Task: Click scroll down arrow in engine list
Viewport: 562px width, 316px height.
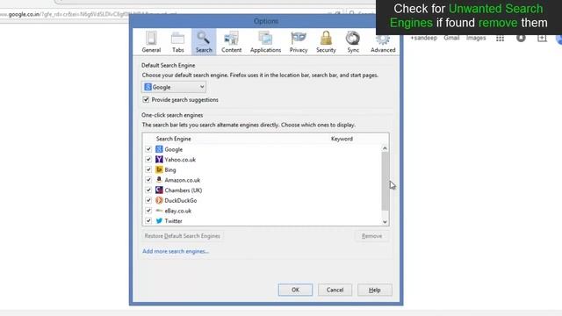Action: tap(385, 222)
